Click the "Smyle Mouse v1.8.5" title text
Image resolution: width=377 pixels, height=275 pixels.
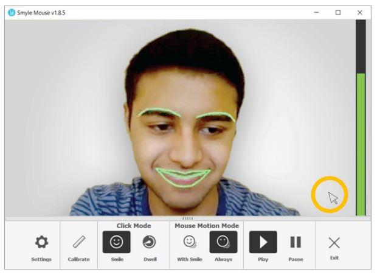41,13
